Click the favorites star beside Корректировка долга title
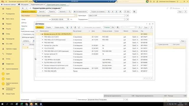The height and width of the screenshot is (106, 189). (30, 8)
